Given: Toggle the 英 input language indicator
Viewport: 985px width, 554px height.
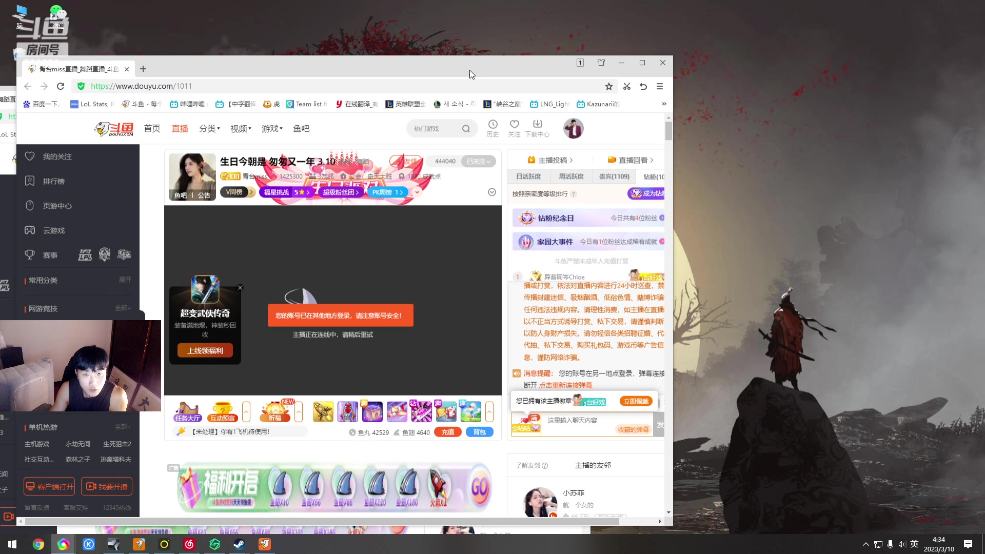Looking at the screenshot, I should pyautogui.click(x=914, y=544).
